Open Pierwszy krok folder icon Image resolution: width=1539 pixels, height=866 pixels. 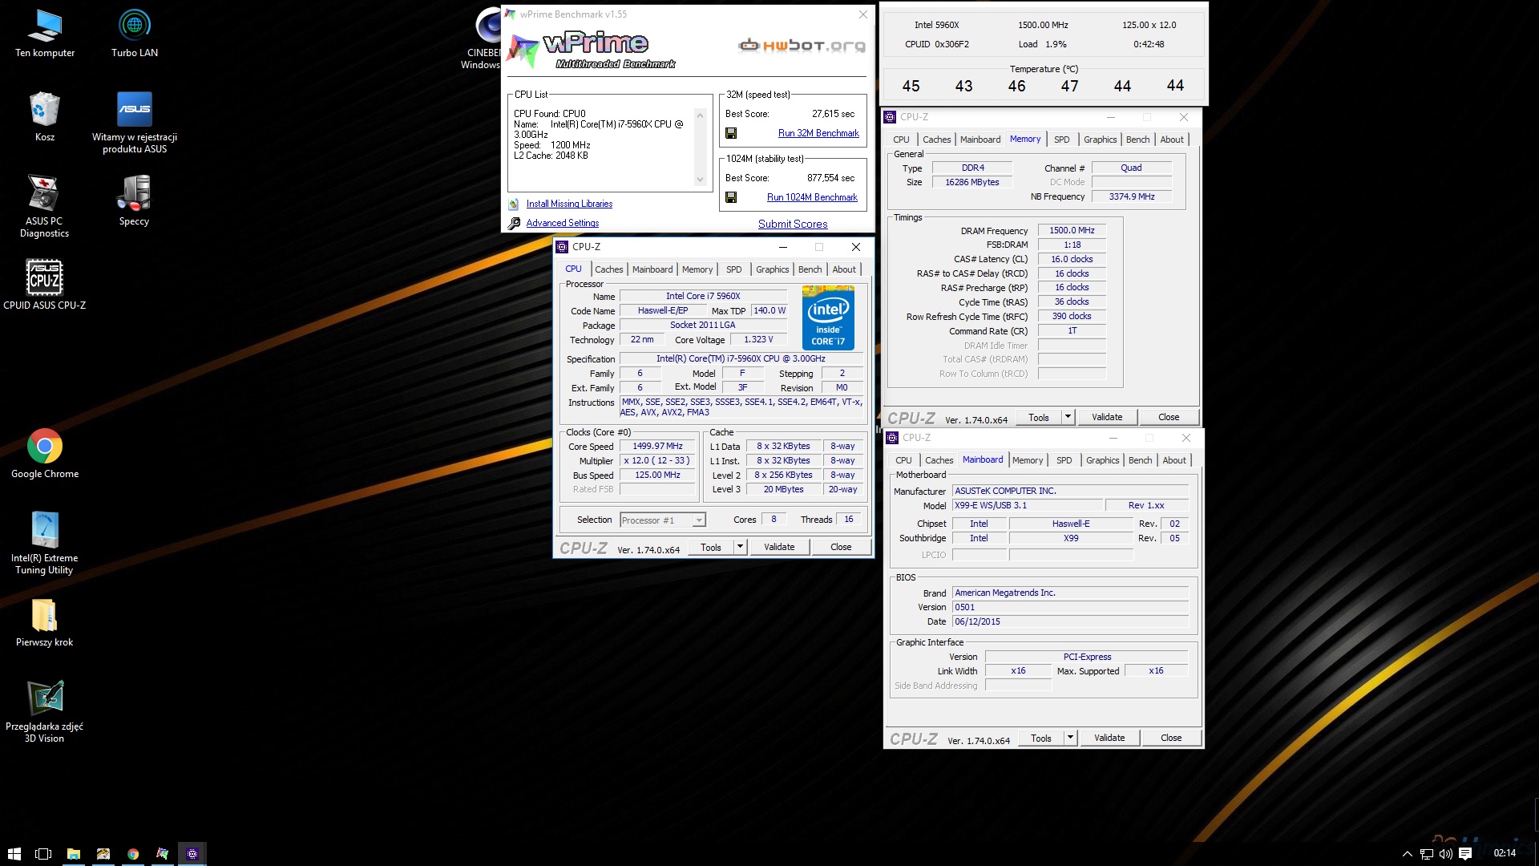(45, 622)
